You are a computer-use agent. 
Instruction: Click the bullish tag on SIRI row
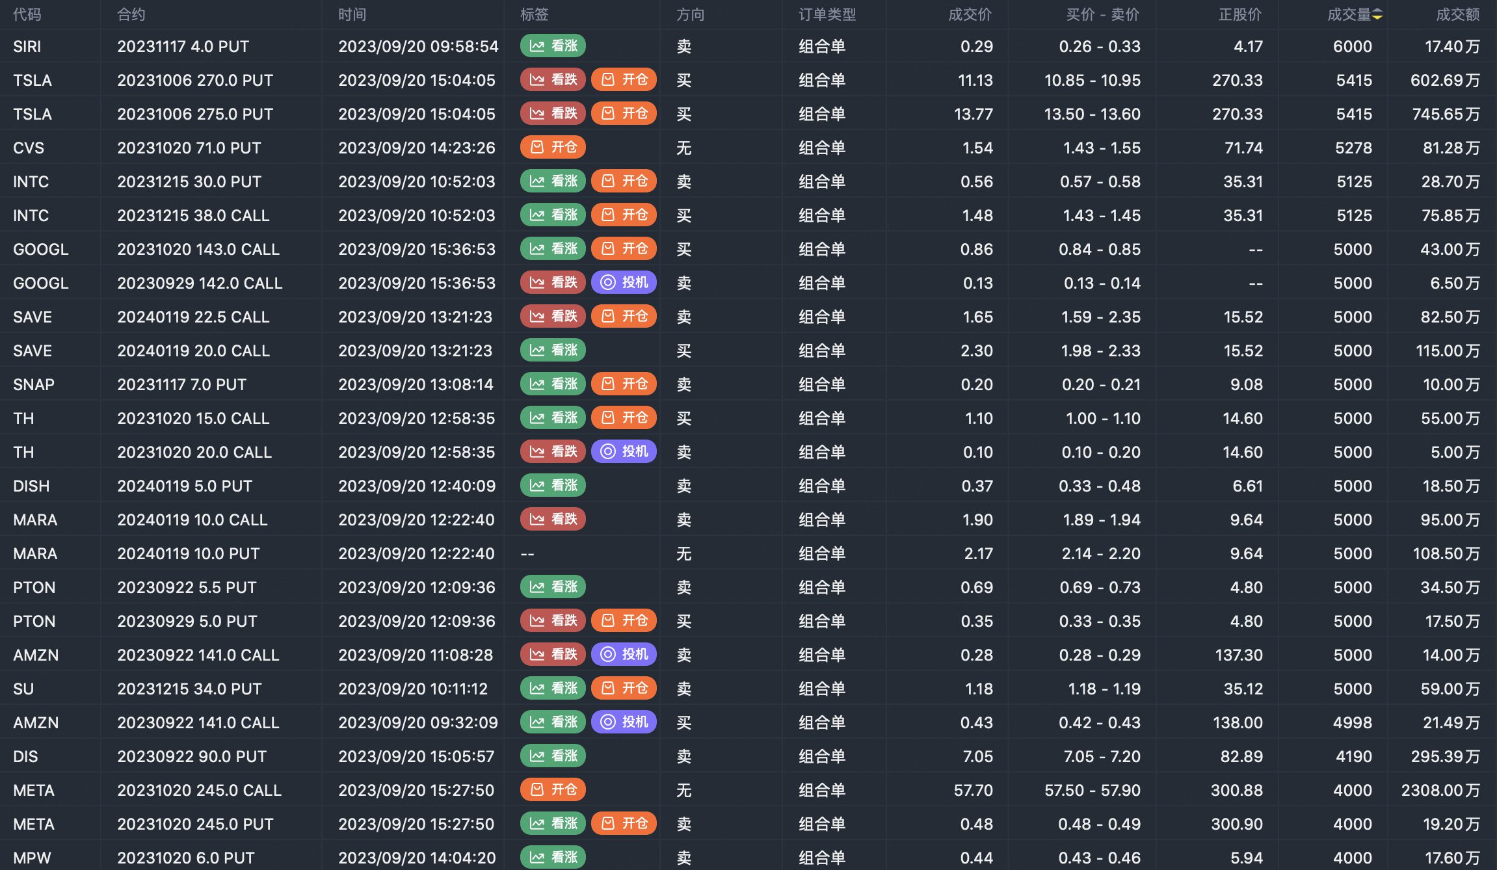tap(553, 46)
